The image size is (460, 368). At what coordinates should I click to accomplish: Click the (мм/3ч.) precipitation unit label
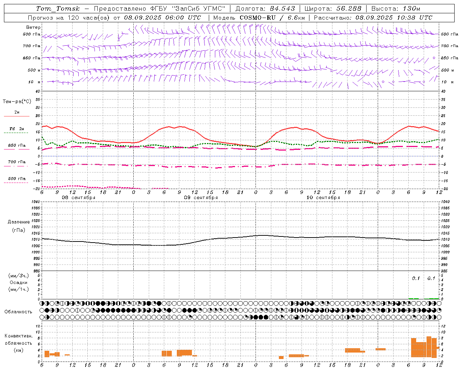point(18,276)
